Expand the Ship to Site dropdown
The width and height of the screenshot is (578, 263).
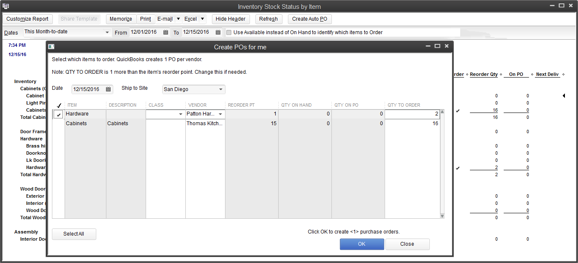[221, 89]
